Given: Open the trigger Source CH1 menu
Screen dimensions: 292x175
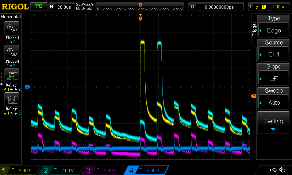Looking at the screenshot, I should 273,50.
